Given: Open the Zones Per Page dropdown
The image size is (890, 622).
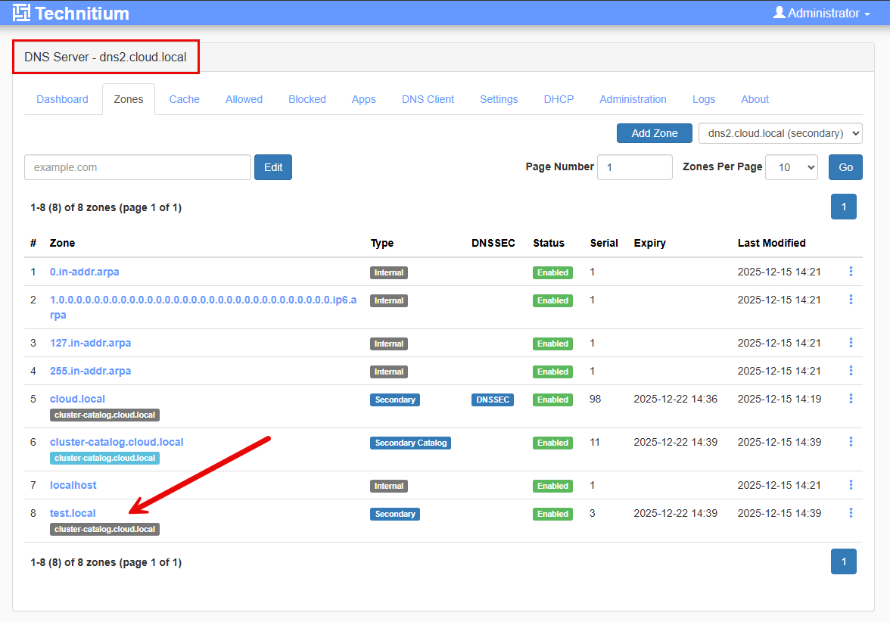Looking at the screenshot, I should coord(792,167).
